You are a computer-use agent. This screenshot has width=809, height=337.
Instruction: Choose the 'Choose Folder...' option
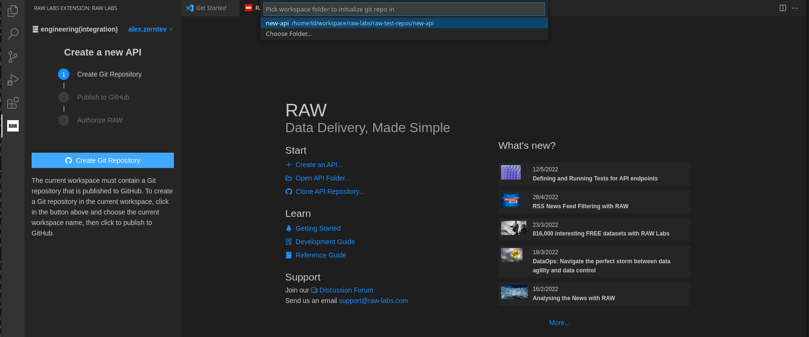(404, 34)
